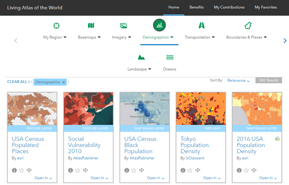Open the My Contributions tab
The height and width of the screenshot is (185, 289).
click(229, 7)
